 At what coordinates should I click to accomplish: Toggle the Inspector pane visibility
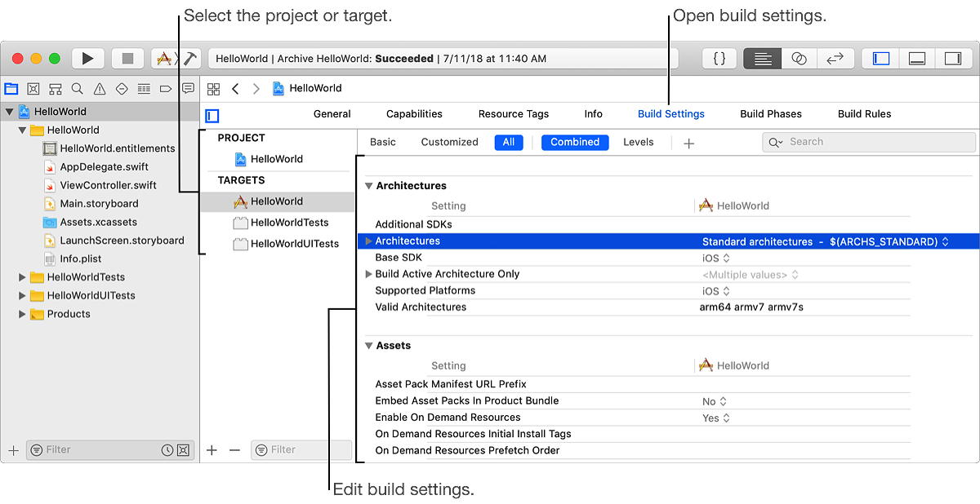click(x=953, y=59)
